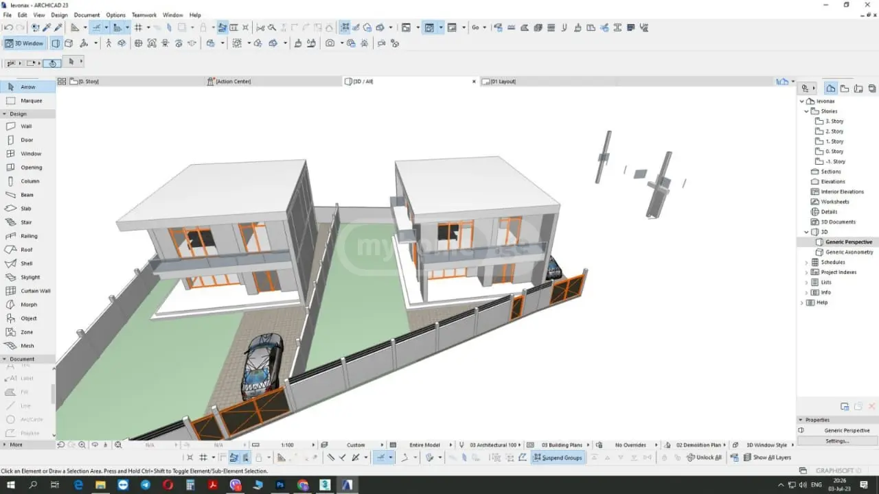The image size is (879, 494).
Task: Toggle Show All Layers
Action: click(x=761, y=458)
